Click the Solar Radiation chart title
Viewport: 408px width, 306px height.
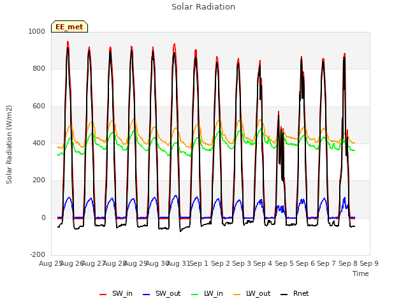(203, 7)
